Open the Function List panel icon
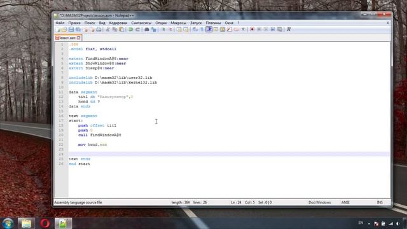This screenshot has height=229, width=407. pos(229,30)
